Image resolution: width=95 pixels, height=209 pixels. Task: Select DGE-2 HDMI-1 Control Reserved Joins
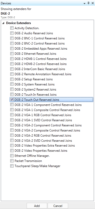(40, 59)
